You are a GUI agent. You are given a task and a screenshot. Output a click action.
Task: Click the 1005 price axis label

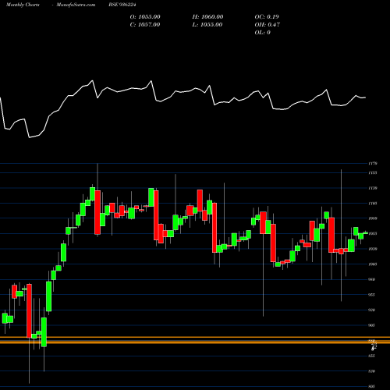[x=373, y=264]
